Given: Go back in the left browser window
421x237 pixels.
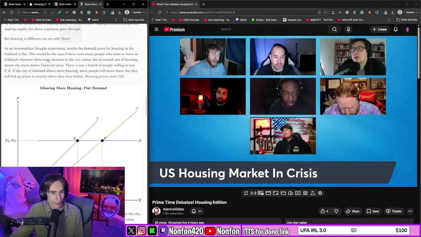Looking at the screenshot, I should (x=4, y=13).
